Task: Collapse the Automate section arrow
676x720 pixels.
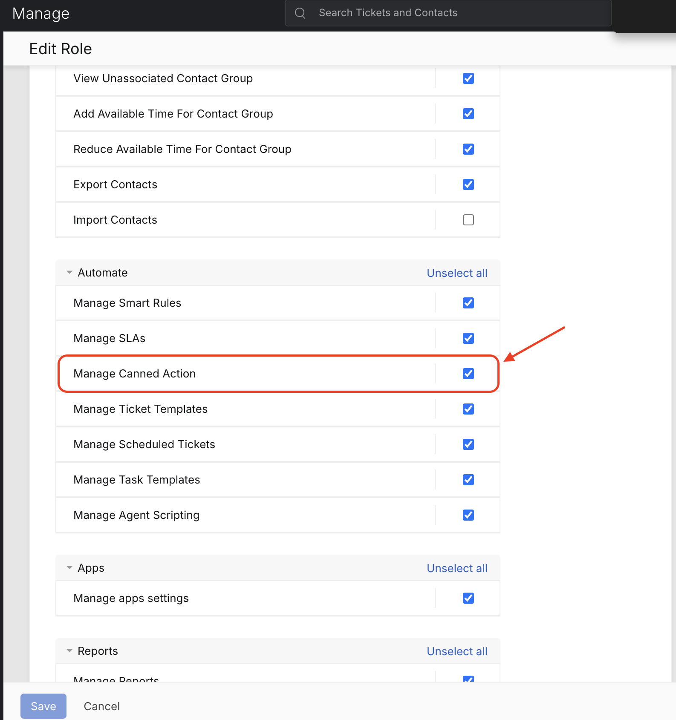Action: [69, 273]
